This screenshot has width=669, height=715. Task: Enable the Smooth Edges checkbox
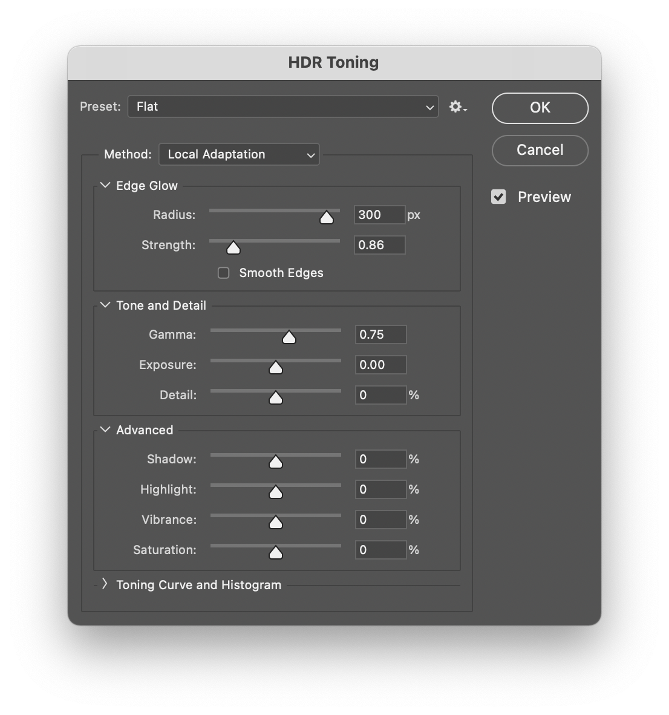coord(223,273)
